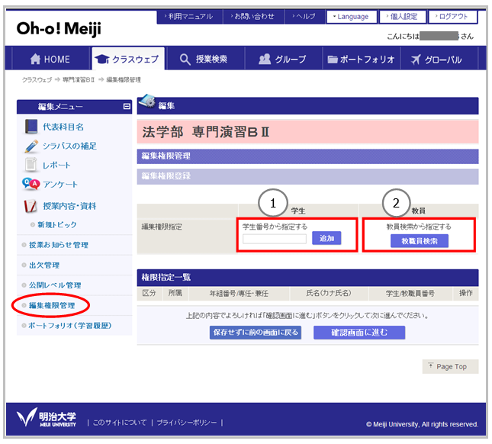This screenshot has width=492, height=444.
Task: Click the airplane icon for グローバル
Action: tap(416, 59)
